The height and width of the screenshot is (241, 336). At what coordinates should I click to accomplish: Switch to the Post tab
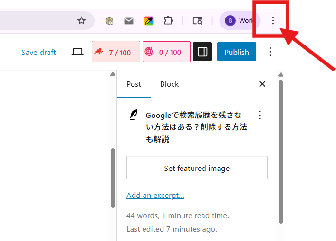(x=134, y=84)
